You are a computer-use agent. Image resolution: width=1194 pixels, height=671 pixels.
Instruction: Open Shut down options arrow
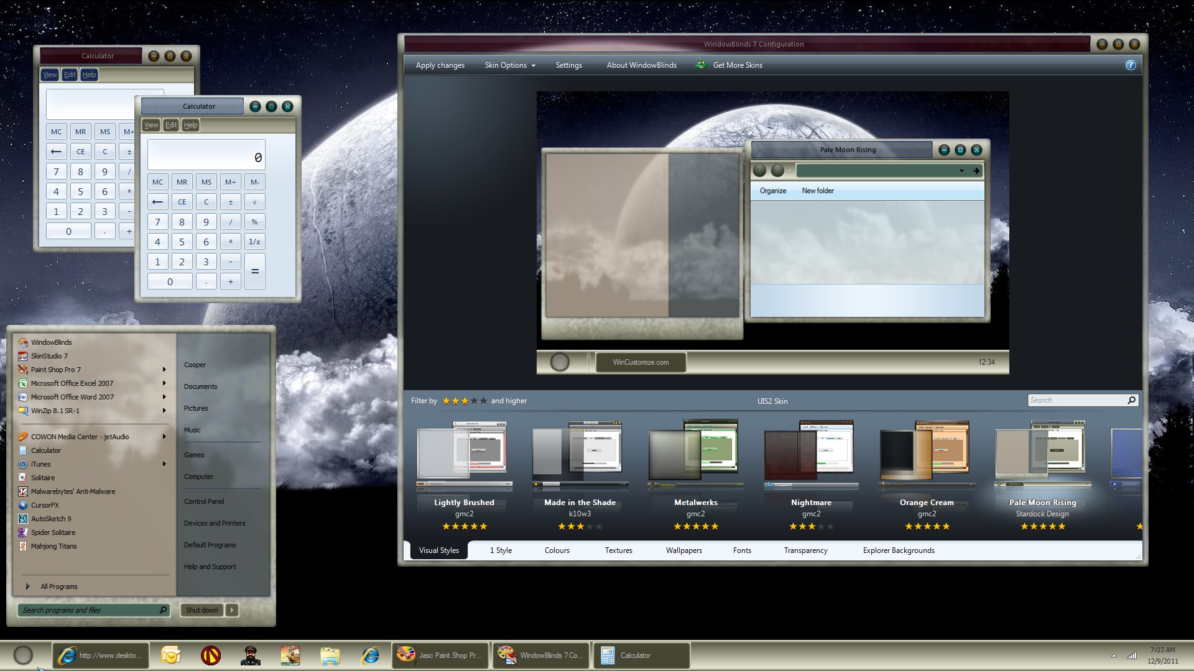232,610
